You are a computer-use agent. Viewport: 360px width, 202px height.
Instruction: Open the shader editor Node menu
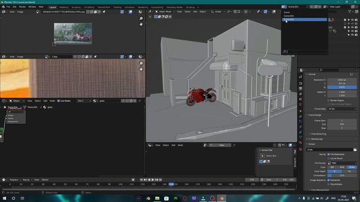tap(52, 101)
